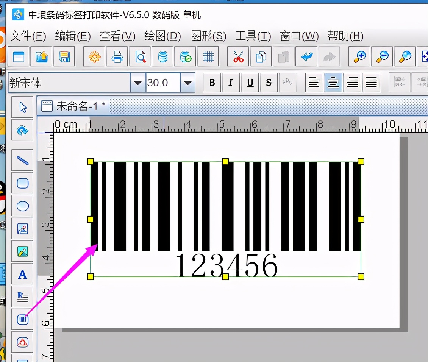The height and width of the screenshot is (362, 428).
Task: Open the 编辑(E) menu
Action: [x=73, y=36]
